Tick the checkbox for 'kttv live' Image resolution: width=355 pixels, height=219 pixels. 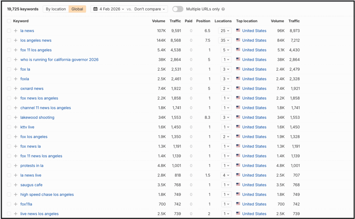tap(9, 127)
